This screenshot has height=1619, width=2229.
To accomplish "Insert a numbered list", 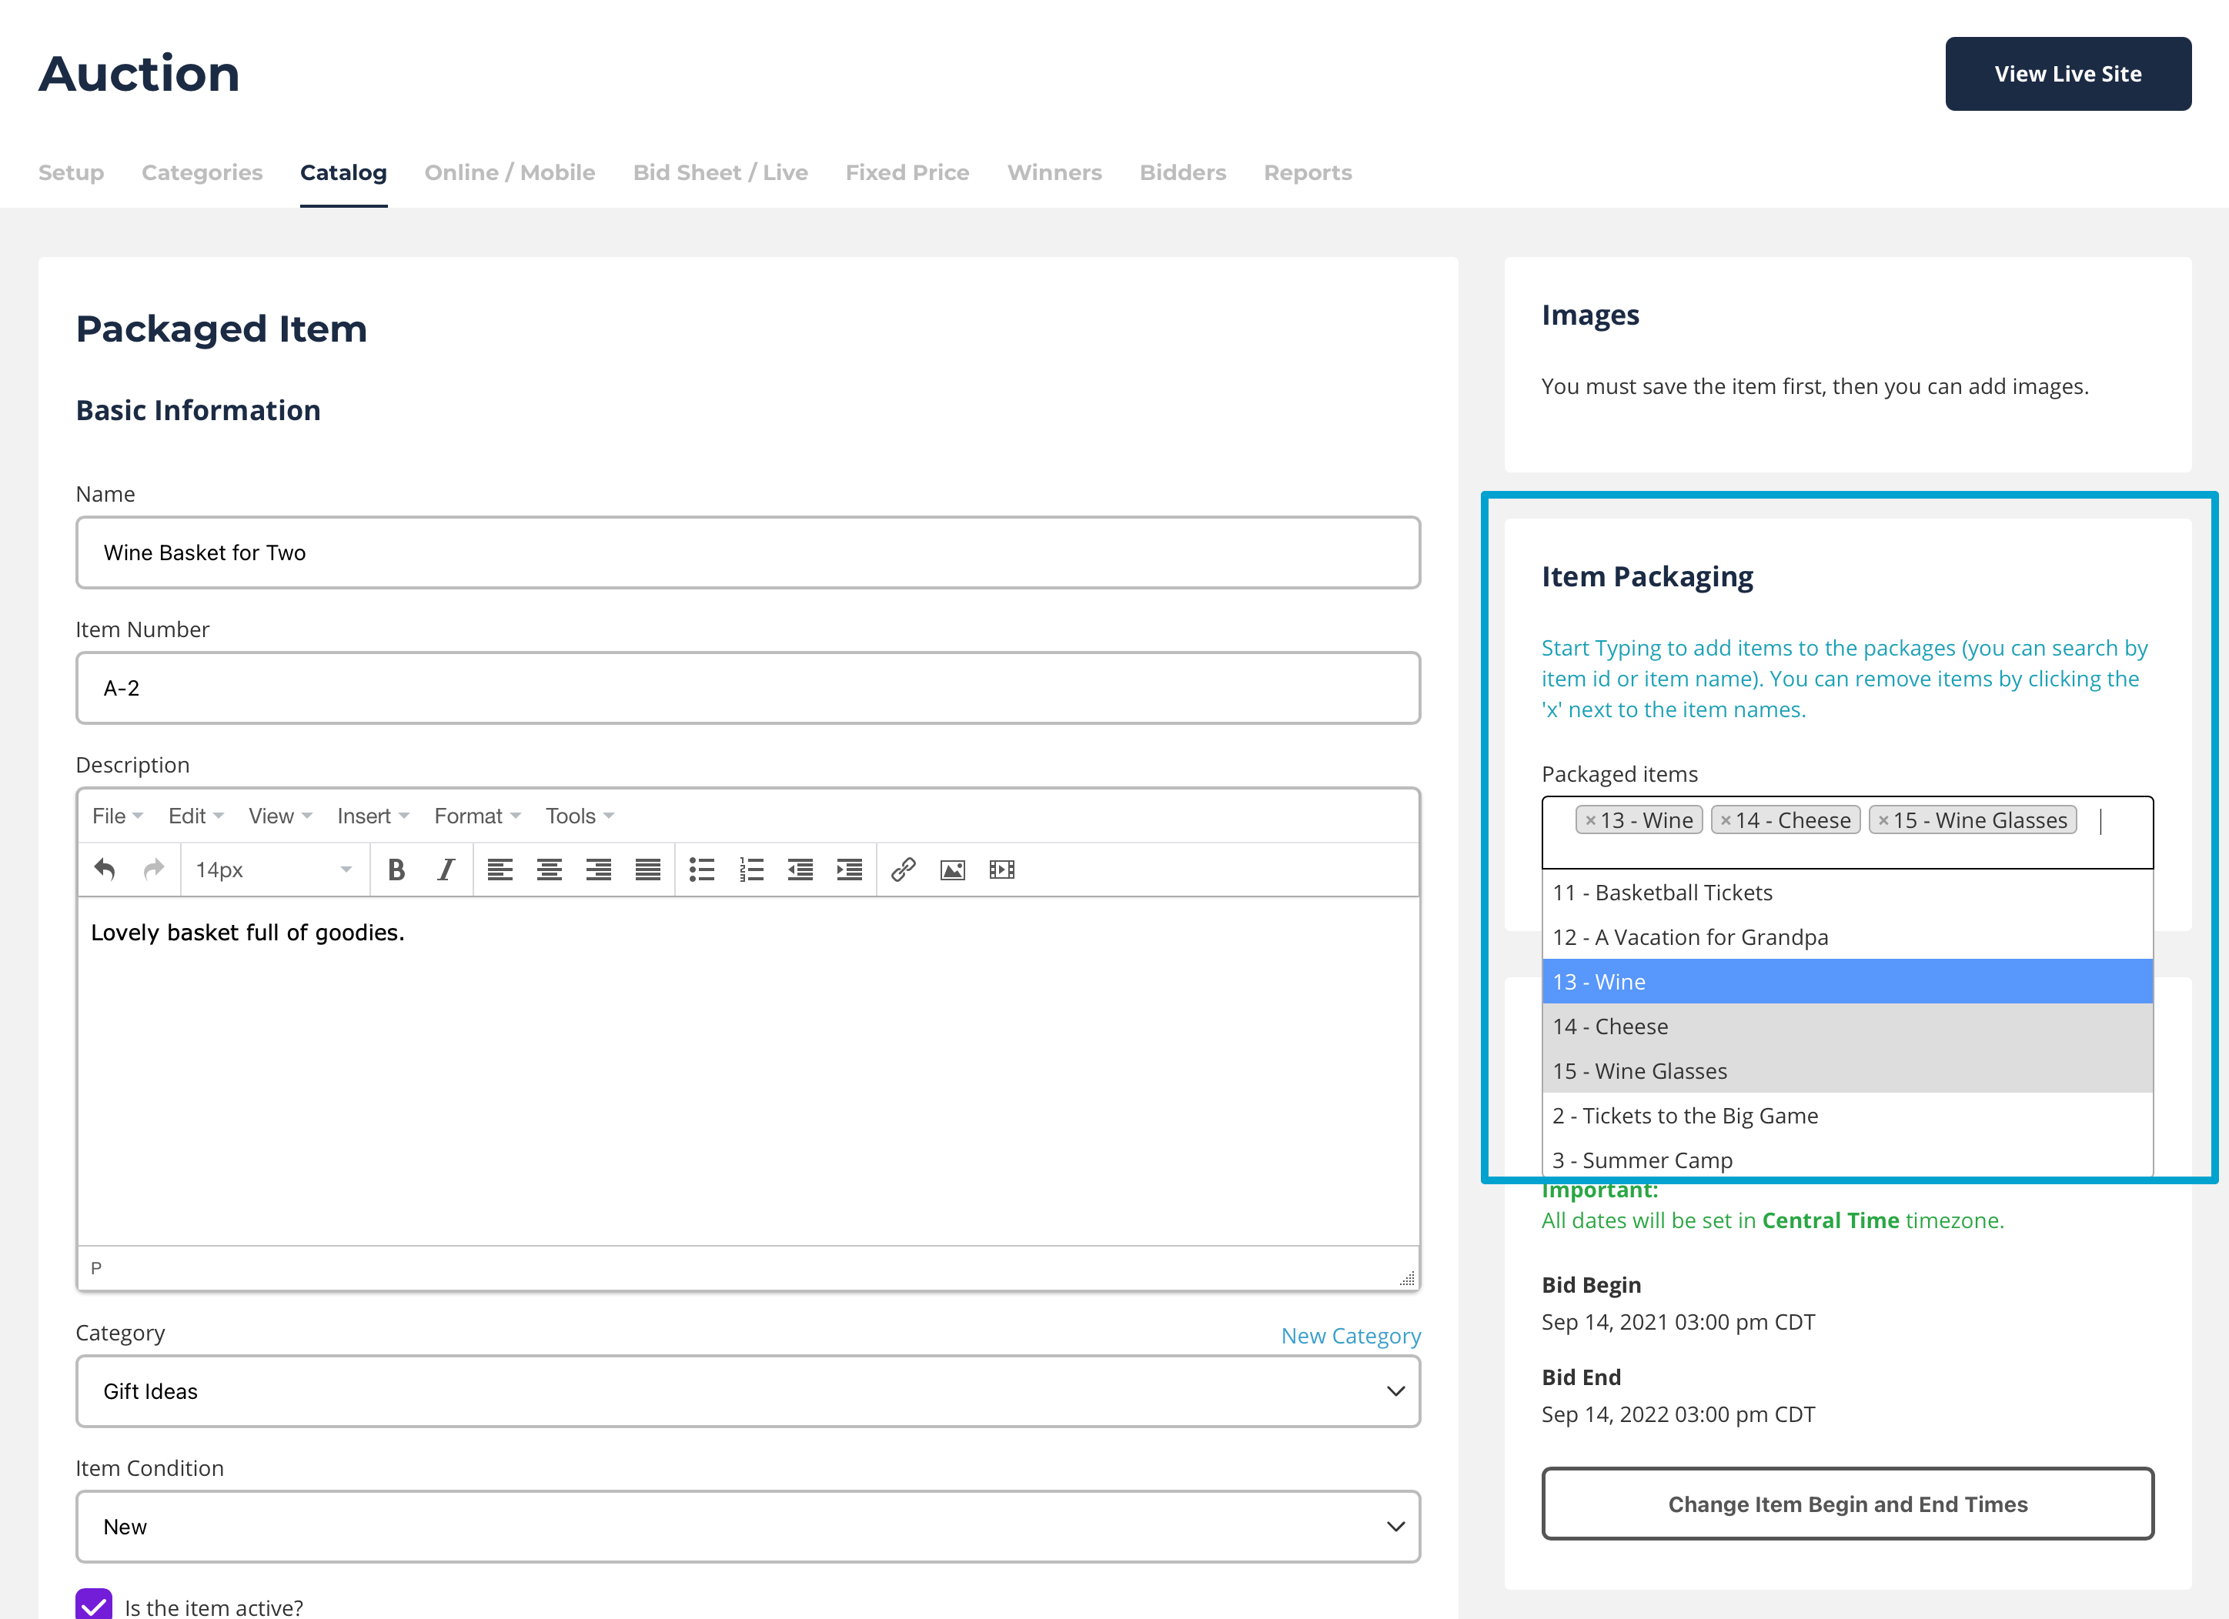I will tap(751, 870).
